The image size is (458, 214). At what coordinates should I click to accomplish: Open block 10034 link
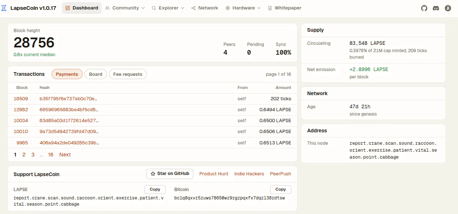(21, 121)
